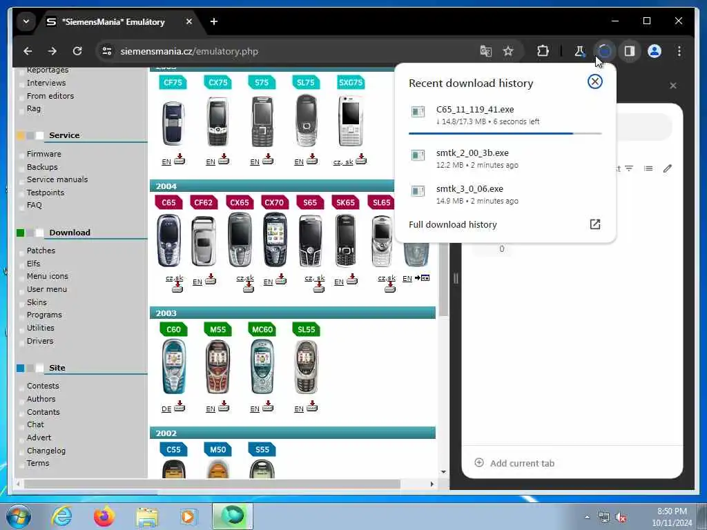Launch Internet Explorer from taskbar

61,516
